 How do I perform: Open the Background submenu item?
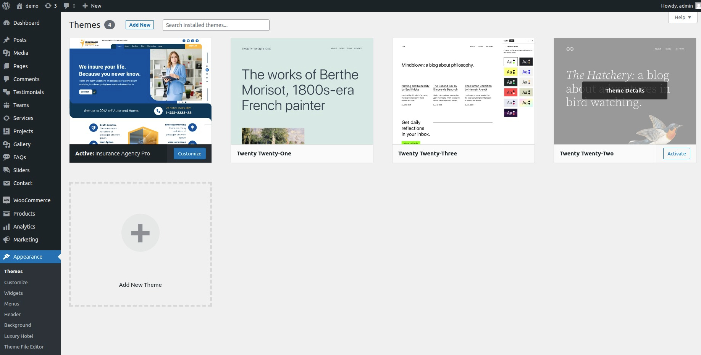tap(18, 325)
